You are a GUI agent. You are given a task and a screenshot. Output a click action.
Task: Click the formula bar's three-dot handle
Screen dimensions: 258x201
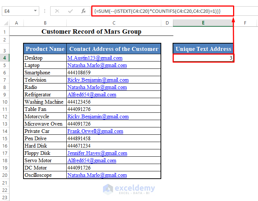click(45, 11)
